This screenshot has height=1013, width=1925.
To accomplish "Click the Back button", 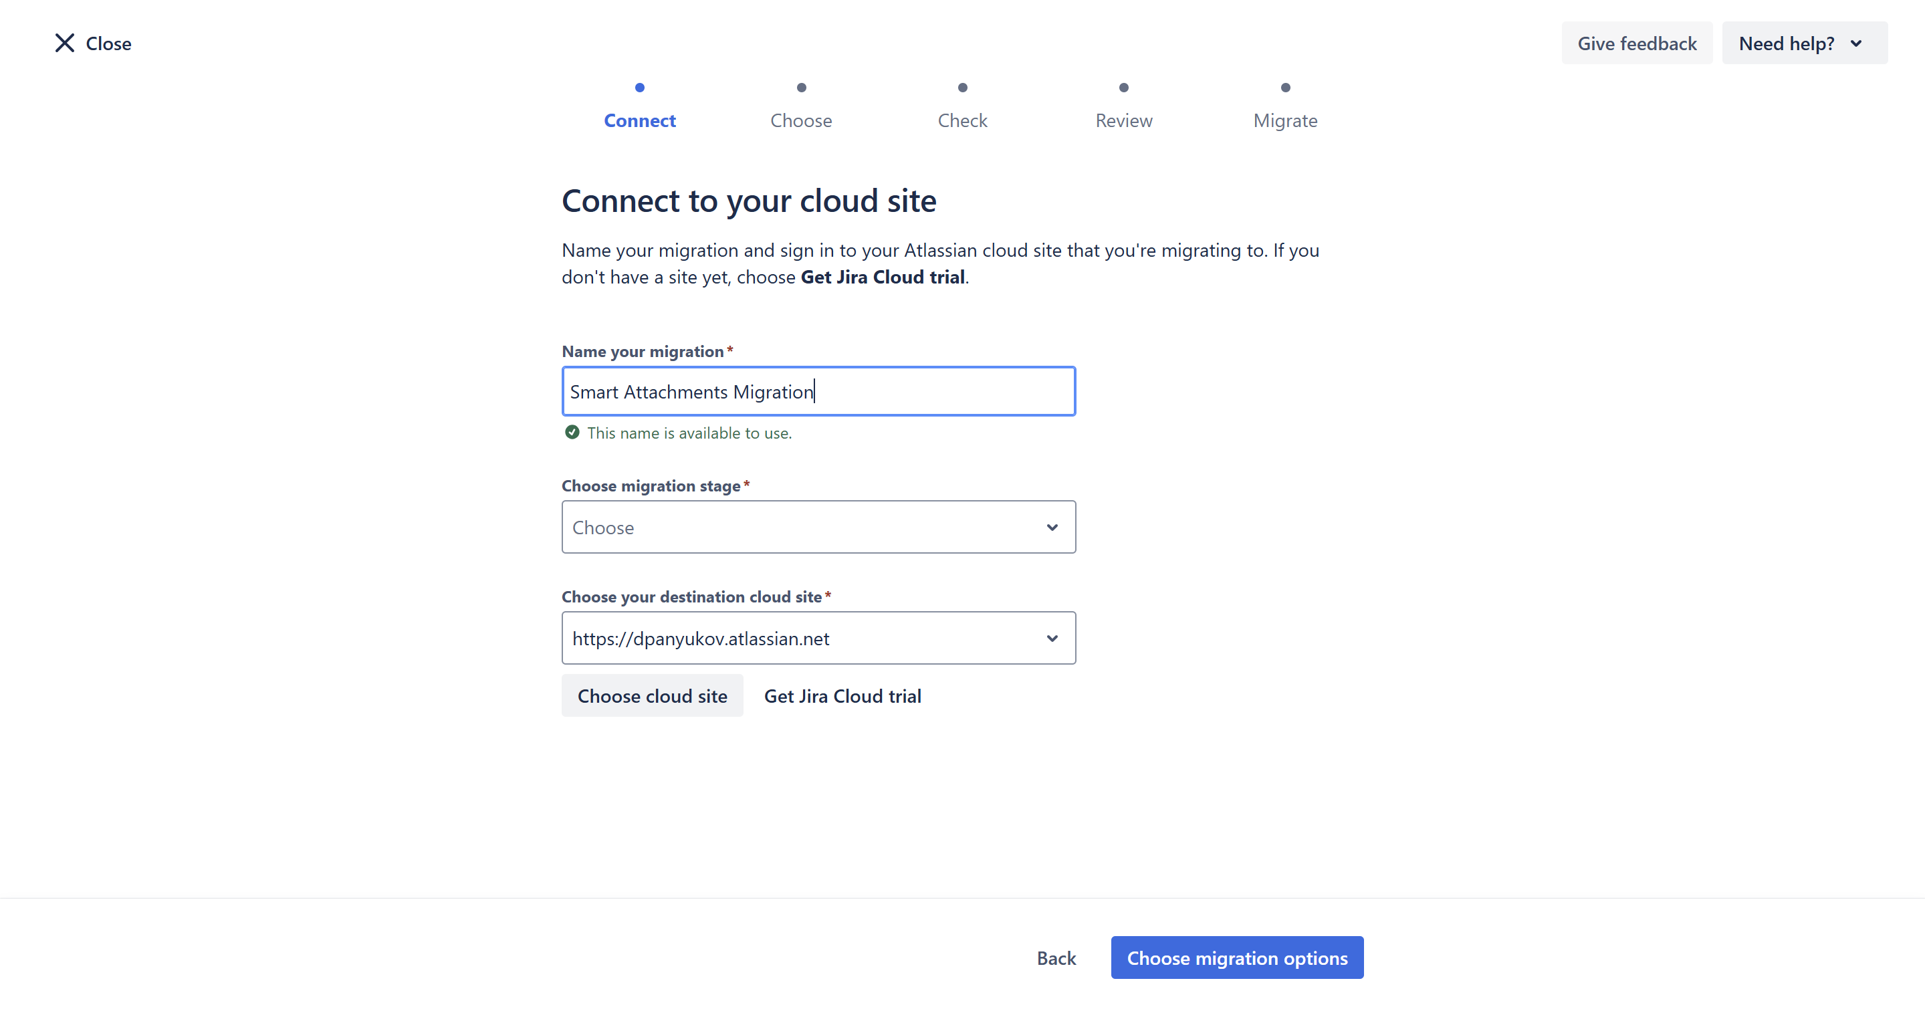I will pyautogui.click(x=1056, y=958).
